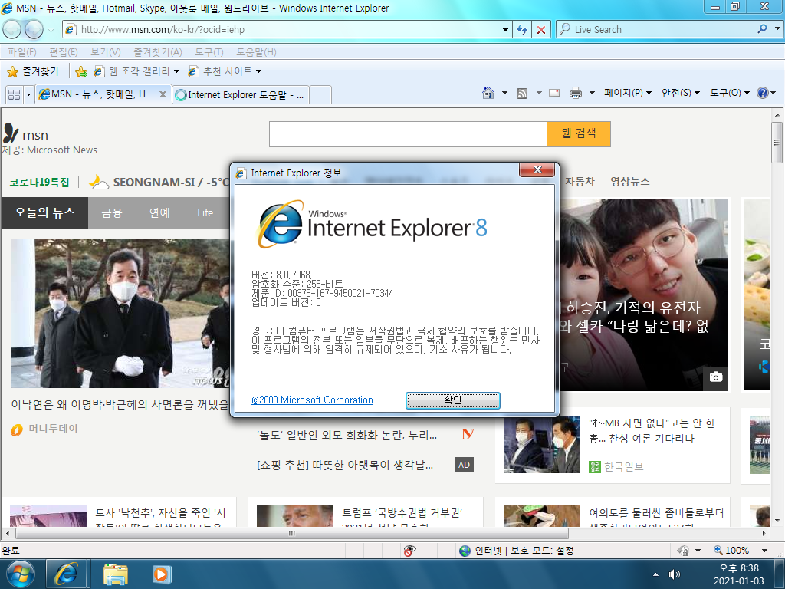Expand the address bar history dropdown
This screenshot has width=785, height=589.
click(x=505, y=30)
